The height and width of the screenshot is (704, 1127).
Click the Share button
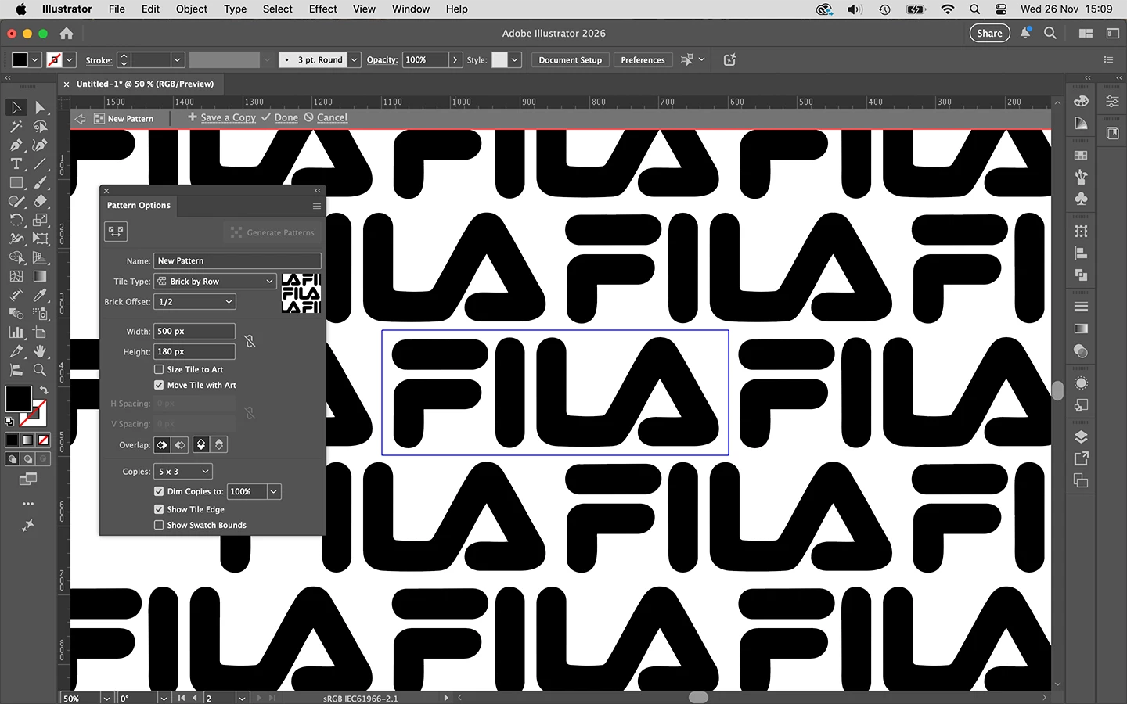click(x=989, y=33)
